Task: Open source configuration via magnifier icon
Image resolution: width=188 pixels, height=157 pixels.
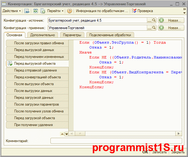Action: (x=154, y=20)
